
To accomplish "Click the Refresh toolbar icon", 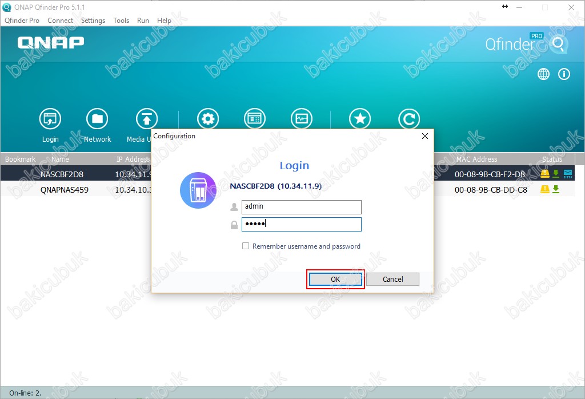I will point(409,119).
